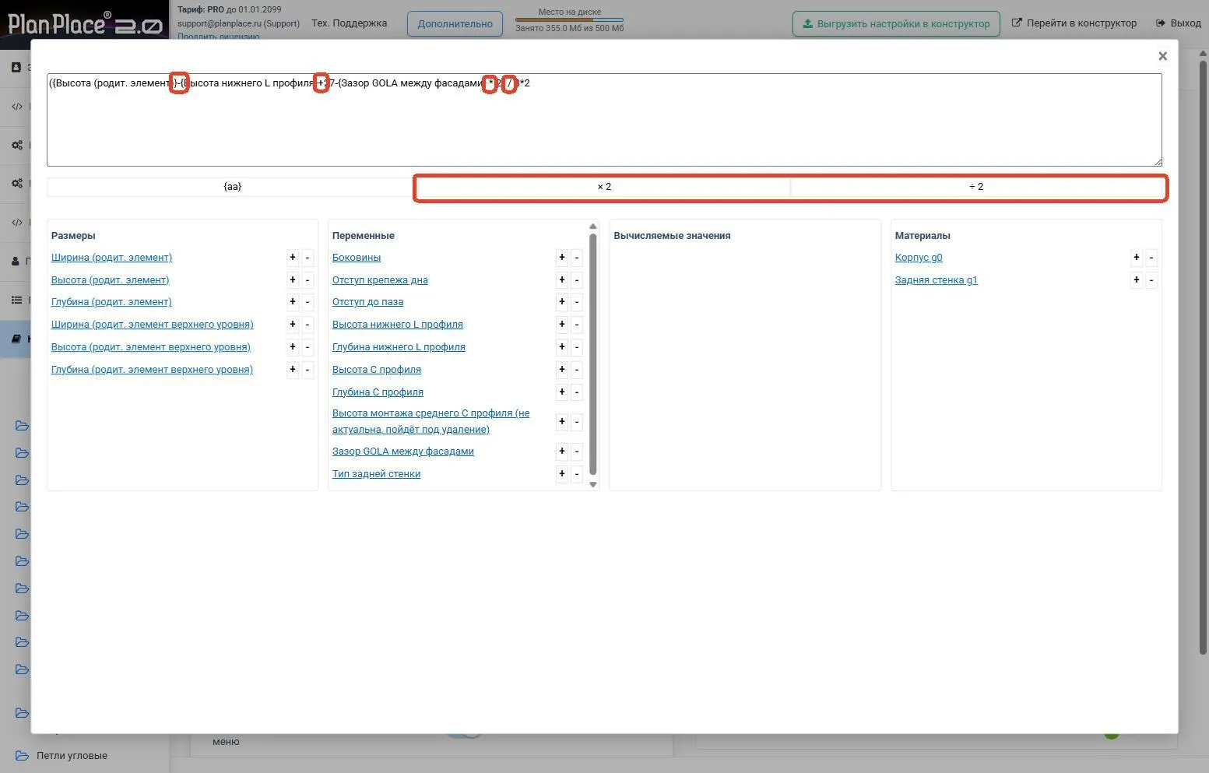
Task: Insert the Корпус g0 material
Action: tap(919, 258)
